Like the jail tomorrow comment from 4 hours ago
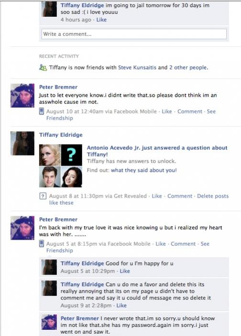Screen dimensions: 241x336 click(x=101, y=20)
